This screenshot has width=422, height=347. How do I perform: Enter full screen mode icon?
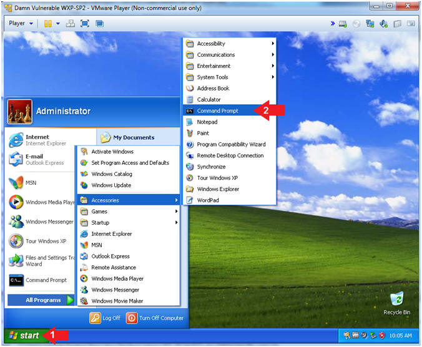[x=85, y=24]
